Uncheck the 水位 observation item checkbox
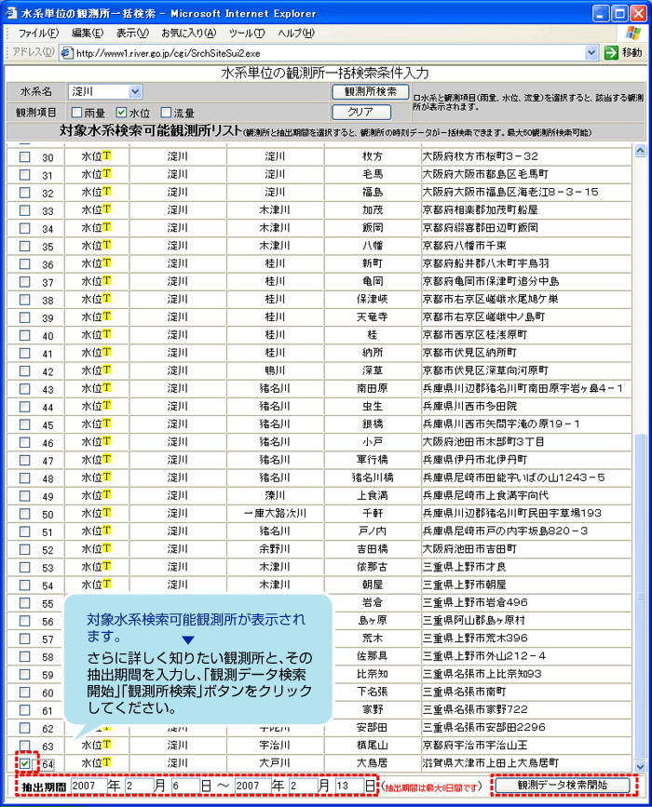The width and height of the screenshot is (652, 807). point(121,113)
